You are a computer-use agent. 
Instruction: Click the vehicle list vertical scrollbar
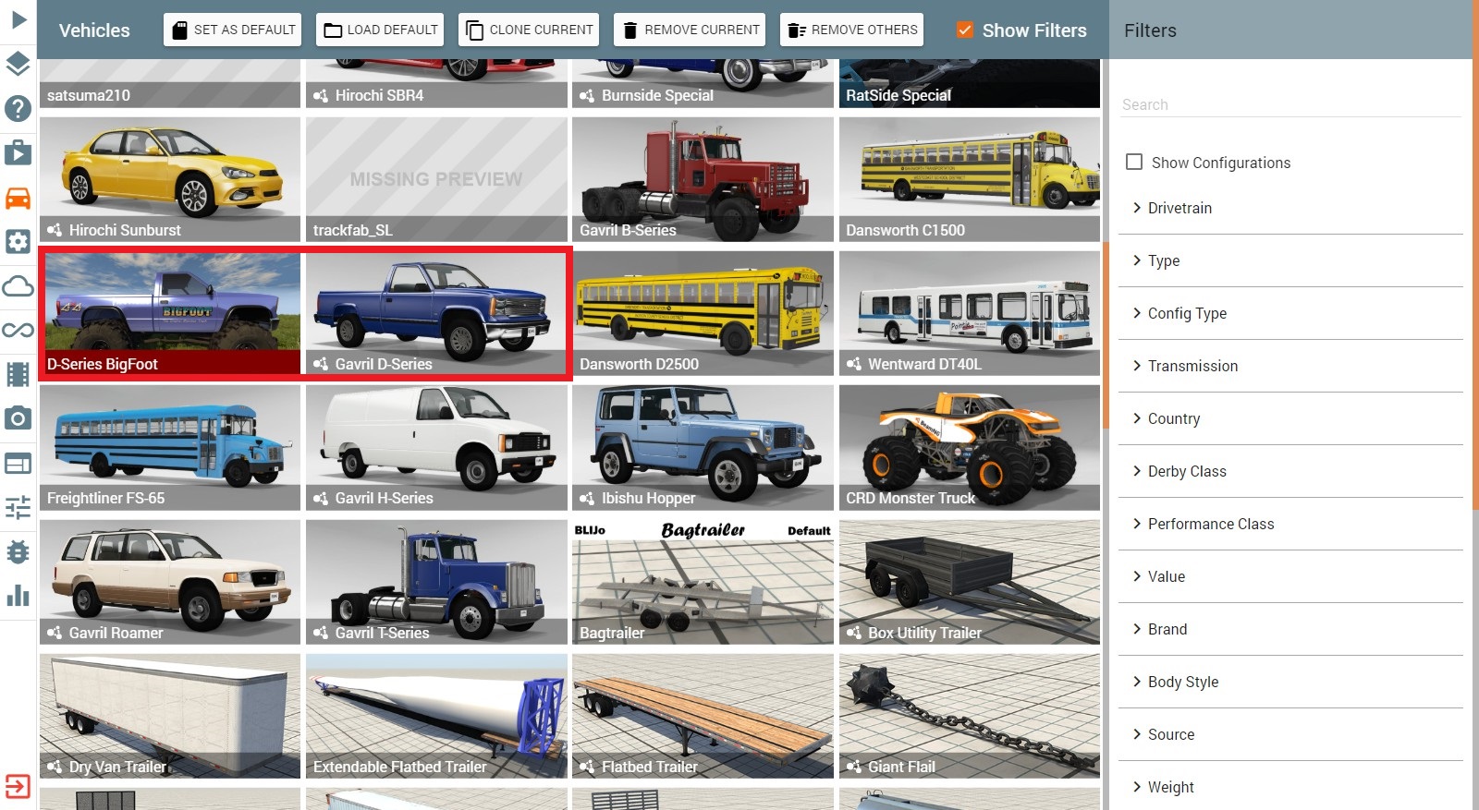point(1105,336)
